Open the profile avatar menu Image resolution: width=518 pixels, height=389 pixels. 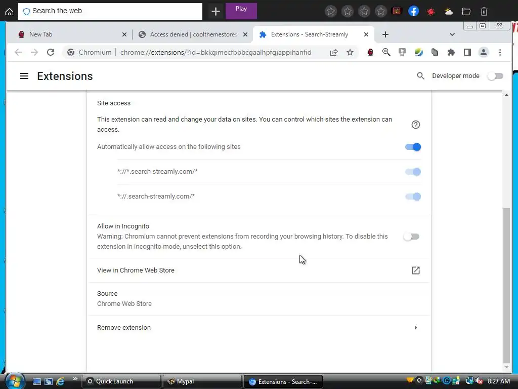point(483,52)
